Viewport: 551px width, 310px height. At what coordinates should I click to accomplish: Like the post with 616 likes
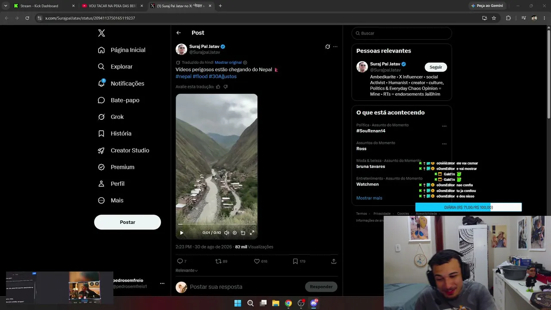click(x=260, y=261)
